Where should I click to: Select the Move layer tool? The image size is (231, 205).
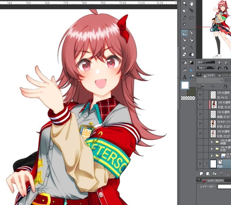click(x=192, y=11)
